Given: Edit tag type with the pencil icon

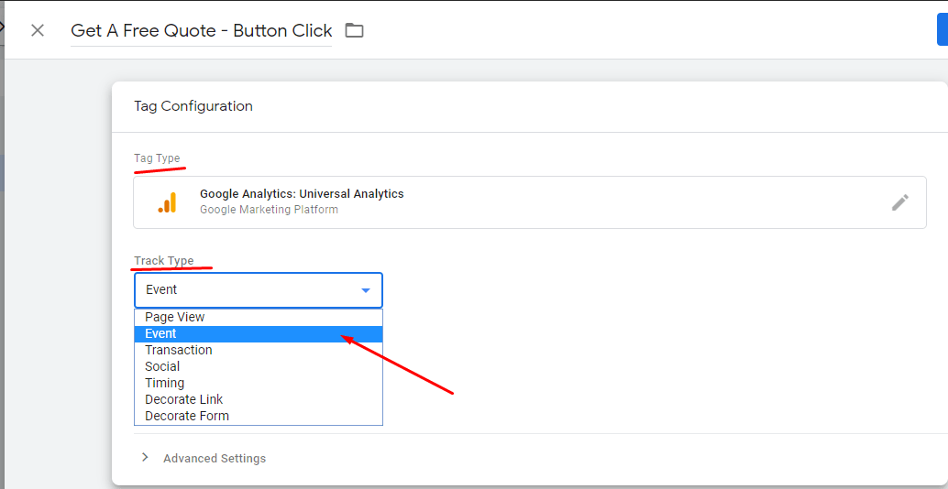Looking at the screenshot, I should point(899,202).
